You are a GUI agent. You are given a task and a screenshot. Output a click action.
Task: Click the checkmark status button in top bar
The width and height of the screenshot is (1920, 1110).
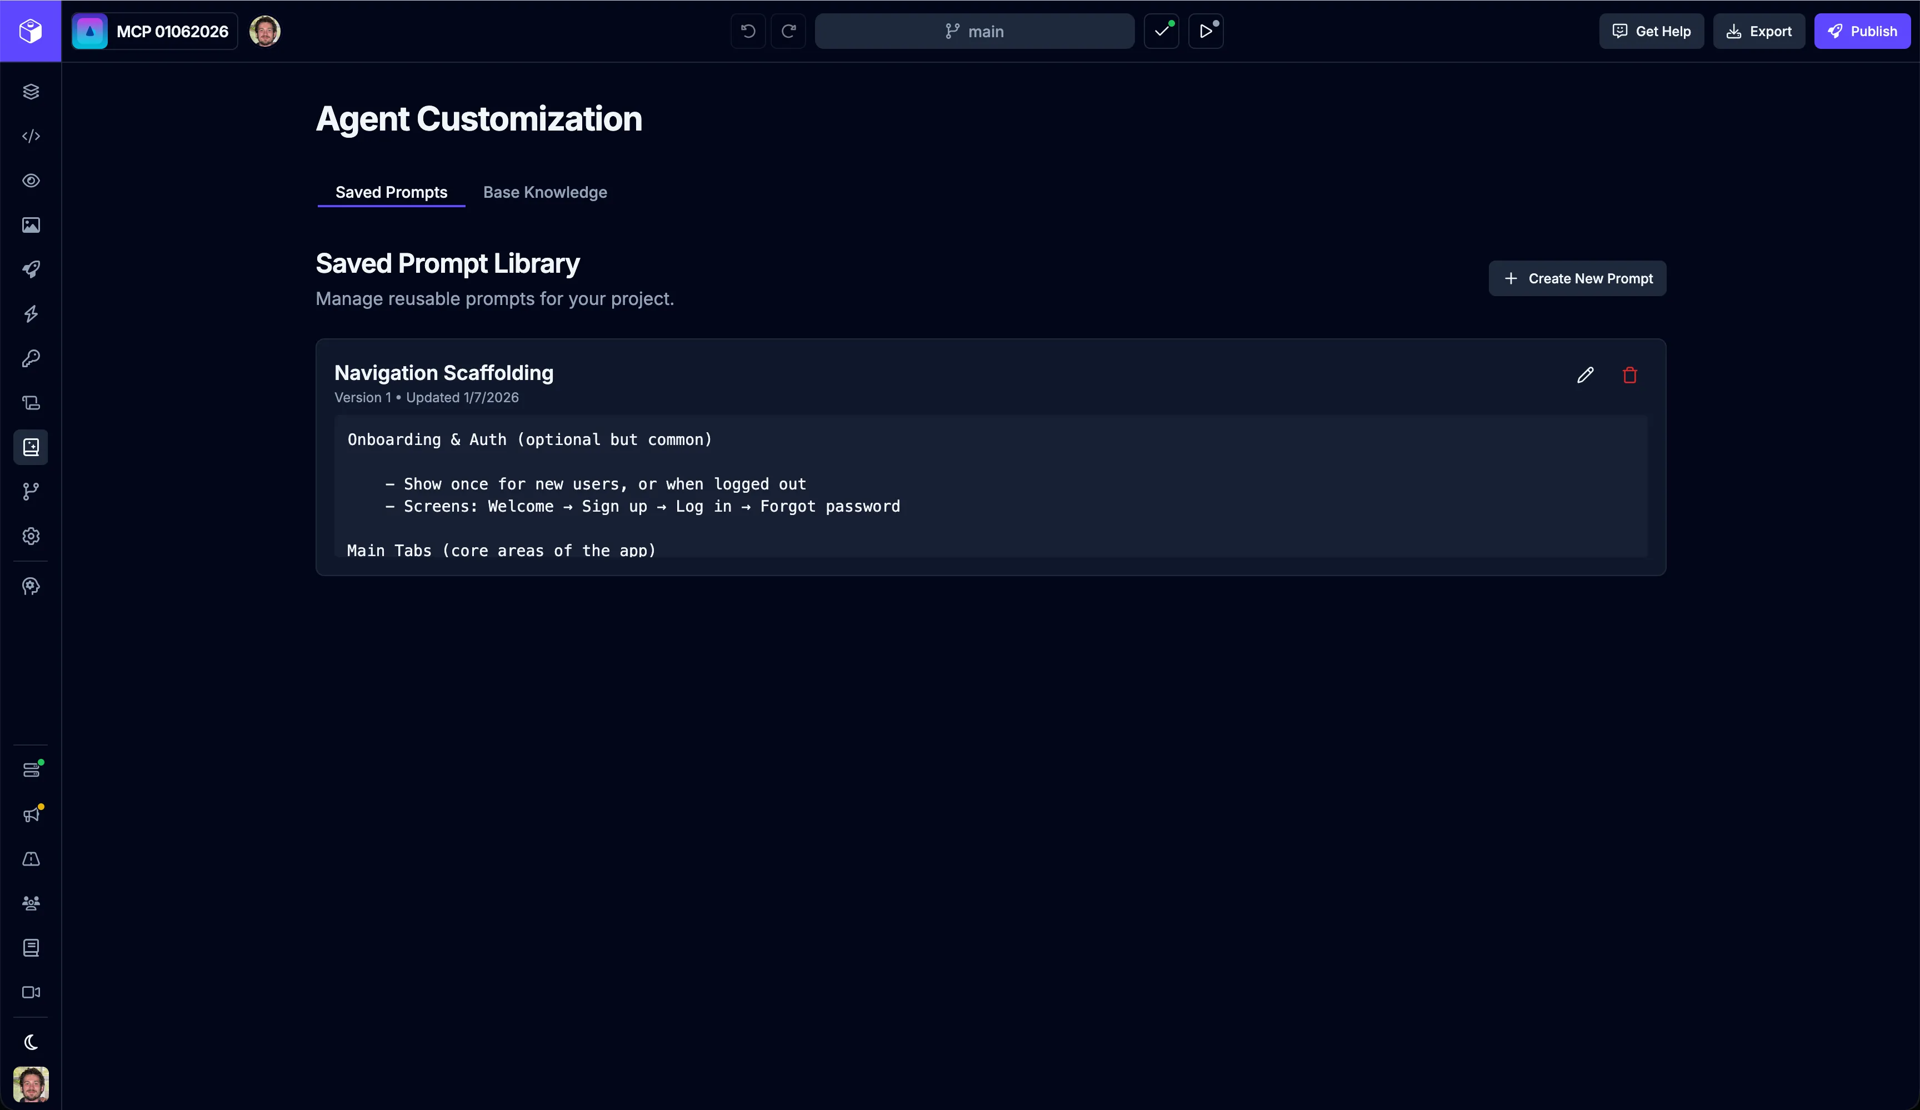[1161, 31]
